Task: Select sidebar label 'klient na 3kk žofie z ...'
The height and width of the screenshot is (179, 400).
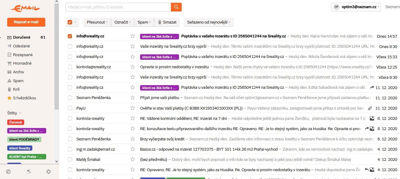Action: click(27, 131)
